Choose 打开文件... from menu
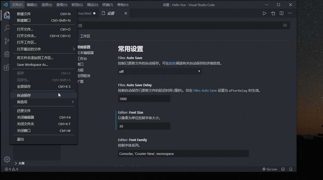323x180 pixels. pos(44,29)
